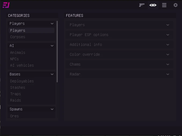Click the magenta logo in top-left corner
Screen dimensions: 182x136
coord(6,5)
